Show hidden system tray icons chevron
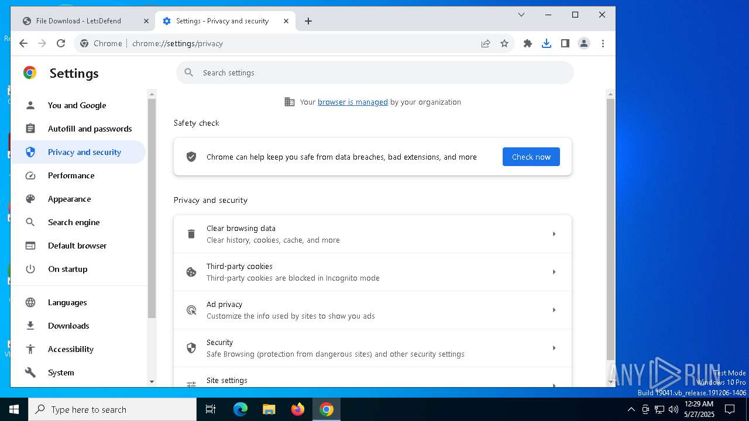 tap(631, 409)
